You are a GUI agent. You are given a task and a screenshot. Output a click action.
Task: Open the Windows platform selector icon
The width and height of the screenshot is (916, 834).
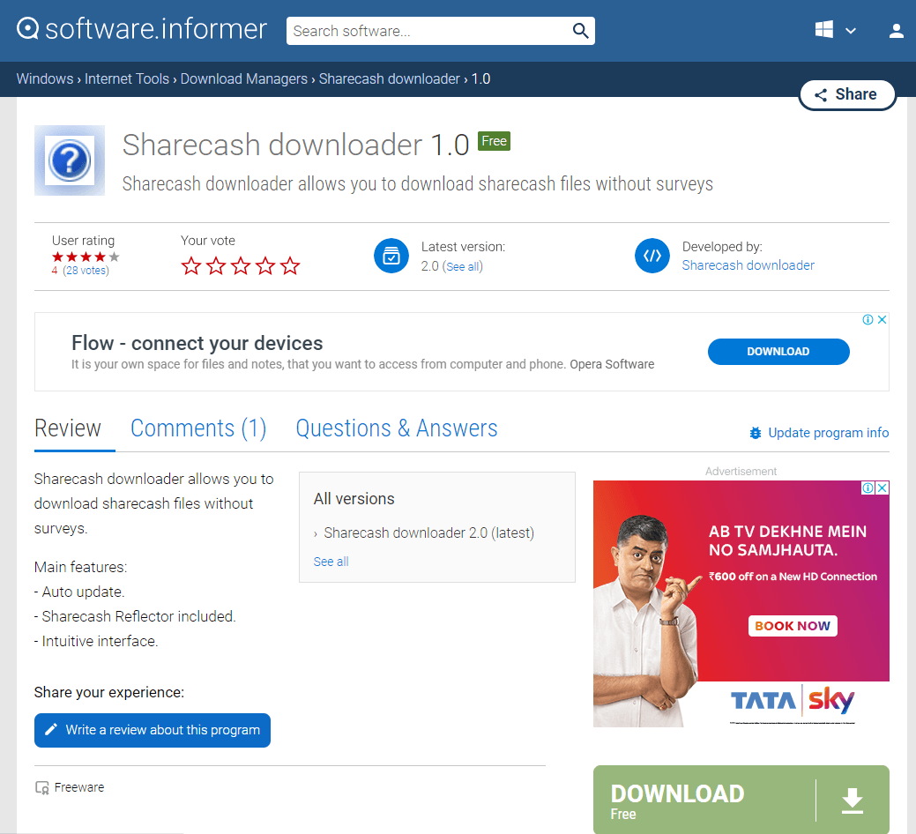point(824,30)
